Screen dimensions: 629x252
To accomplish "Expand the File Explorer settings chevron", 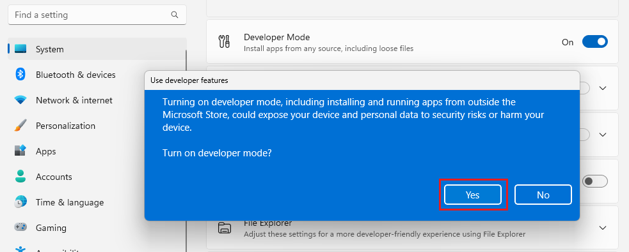I will point(603,228).
